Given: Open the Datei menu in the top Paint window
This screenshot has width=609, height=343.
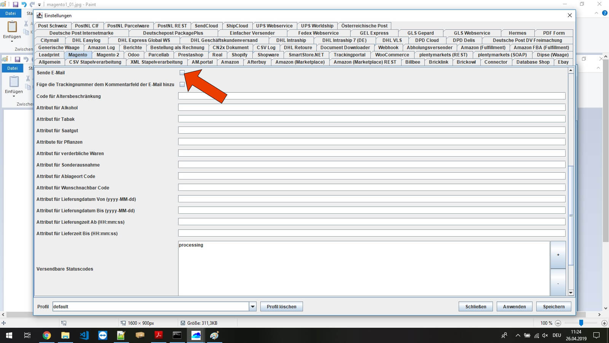Looking at the screenshot, I should (x=10, y=13).
